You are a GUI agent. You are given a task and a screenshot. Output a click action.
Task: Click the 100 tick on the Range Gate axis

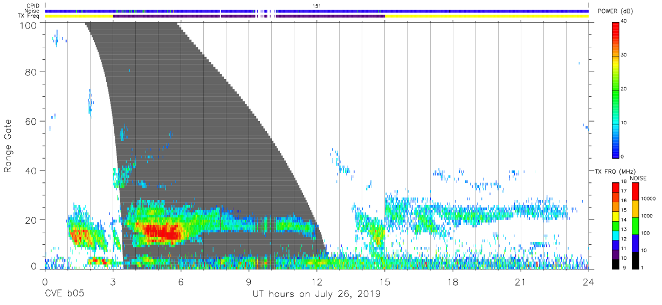point(28,25)
